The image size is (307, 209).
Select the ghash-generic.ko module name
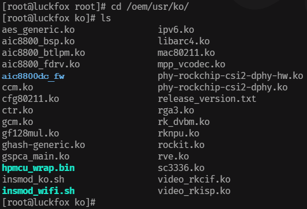click(x=43, y=145)
